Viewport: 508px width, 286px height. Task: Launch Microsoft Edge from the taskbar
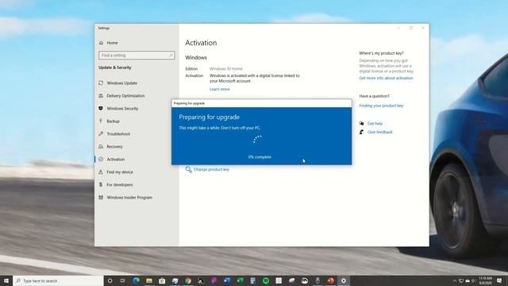(x=136, y=280)
